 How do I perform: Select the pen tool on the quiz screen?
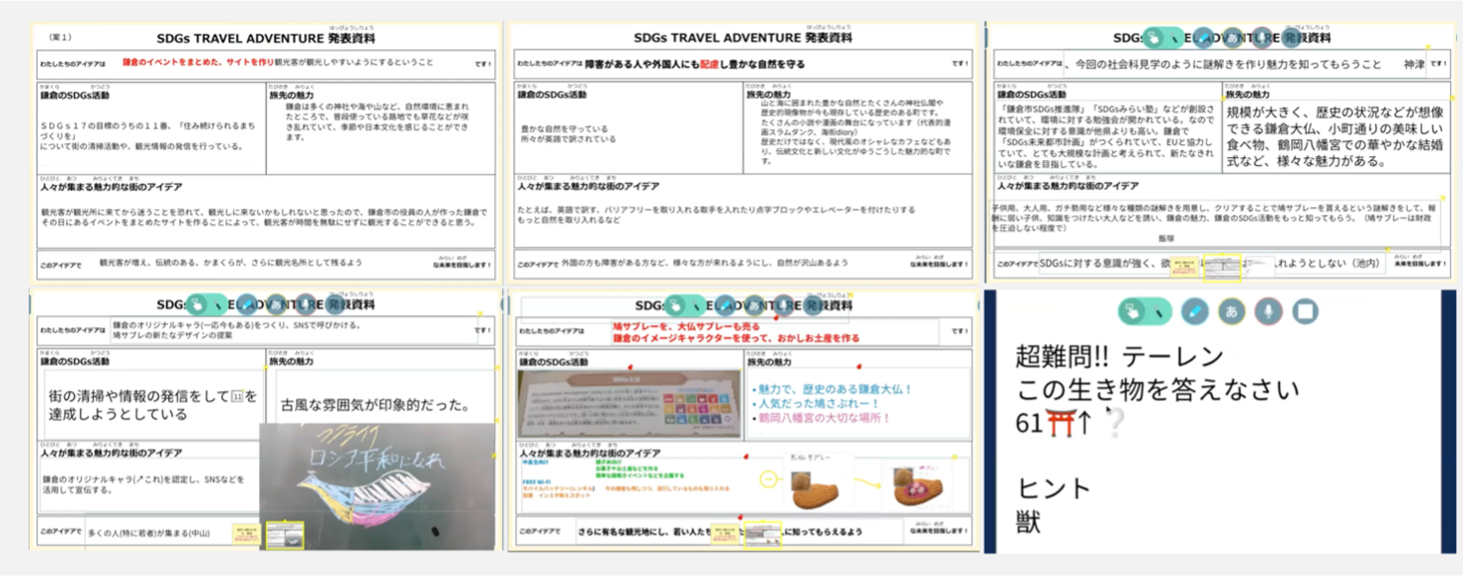point(1194,312)
